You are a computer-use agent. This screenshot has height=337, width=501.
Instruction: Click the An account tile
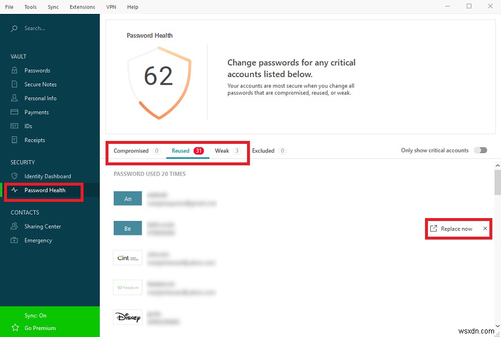pos(128,198)
